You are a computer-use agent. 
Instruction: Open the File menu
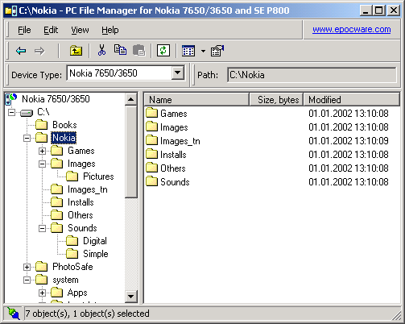(24, 30)
